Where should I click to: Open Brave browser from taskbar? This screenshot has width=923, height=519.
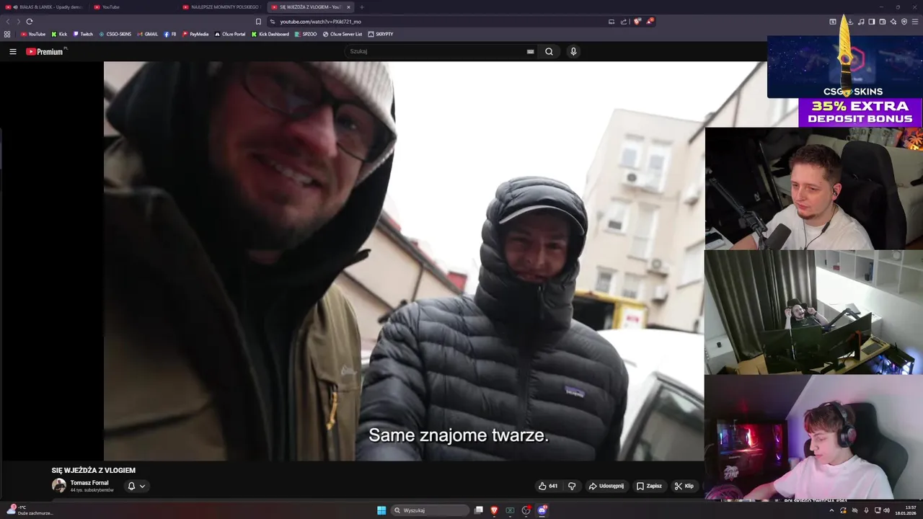pos(494,510)
